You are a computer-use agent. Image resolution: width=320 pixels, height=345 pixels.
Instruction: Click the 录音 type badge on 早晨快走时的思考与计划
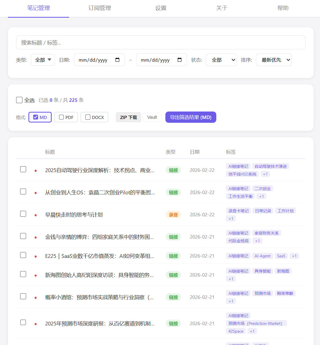pyautogui.click(x=173, y=214)
